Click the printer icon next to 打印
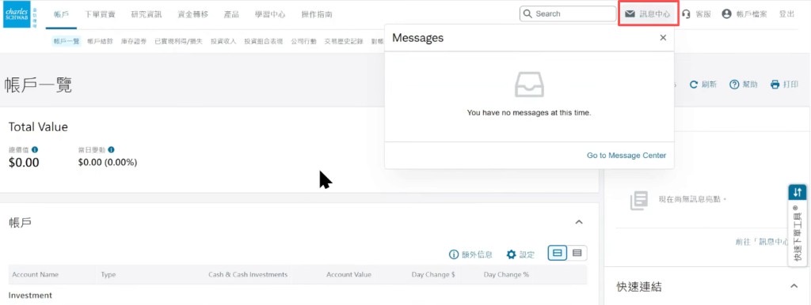Screen dimensions: 811x305 (x=775, y=85)
